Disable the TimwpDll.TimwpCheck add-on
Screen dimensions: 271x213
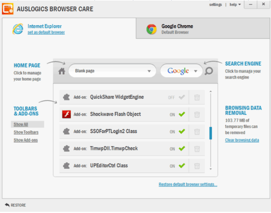tap(182, 148)
